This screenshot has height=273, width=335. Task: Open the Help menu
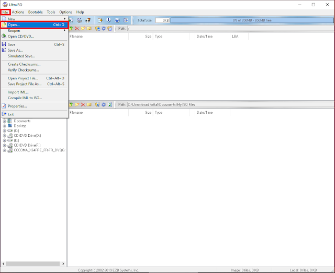click(x=80, y=12)
